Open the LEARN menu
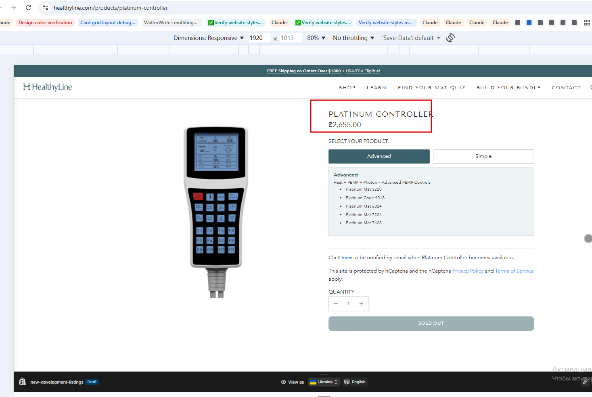The image size is (592, 397). click(x=377, y=88)
